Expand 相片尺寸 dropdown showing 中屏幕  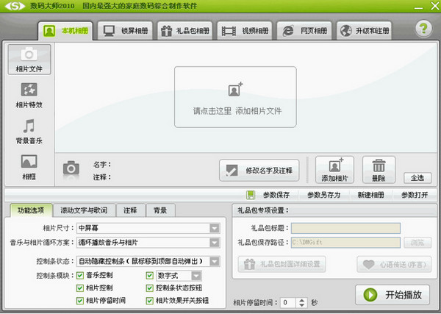coord(215,228)
